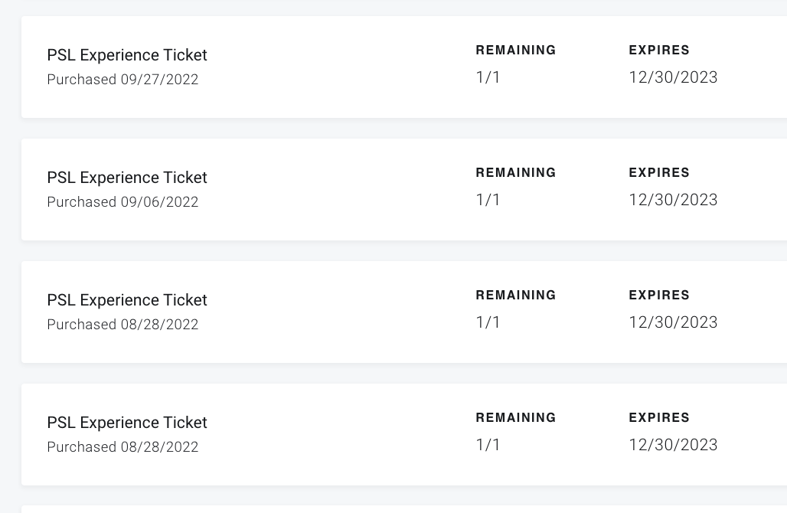Image resolution: width=787 pixels, height=513 pixels.
Task: Select the Purchased 09/06/2022 text
Action: [x=122, y=201]
